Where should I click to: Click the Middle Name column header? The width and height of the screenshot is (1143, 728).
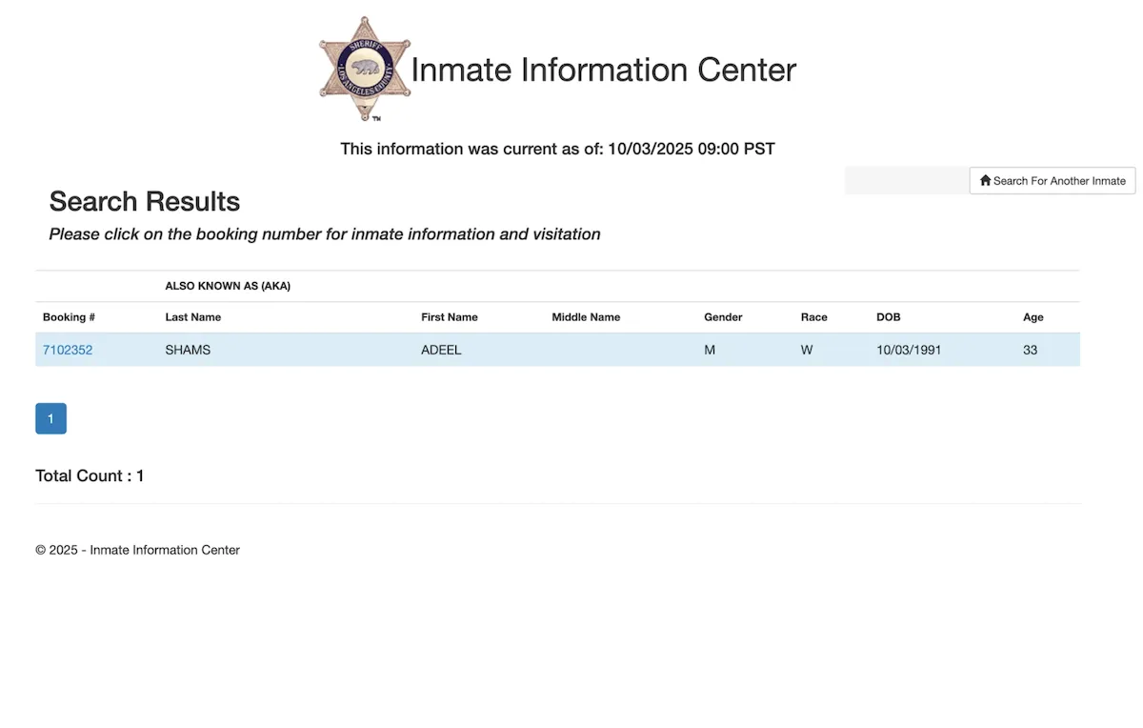point(586,317)
